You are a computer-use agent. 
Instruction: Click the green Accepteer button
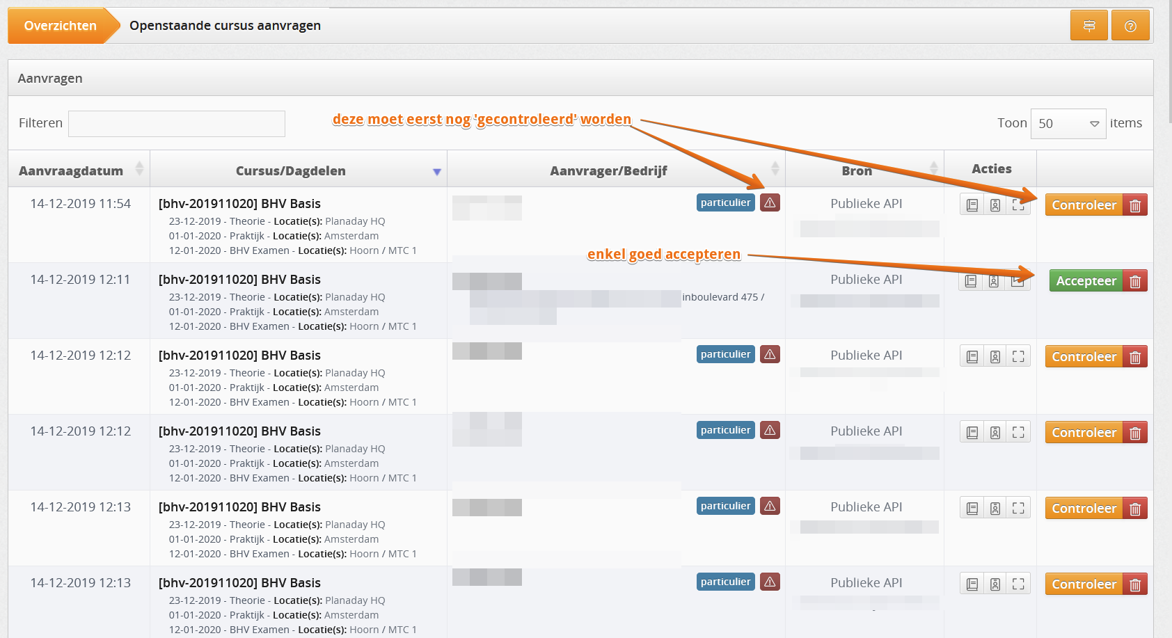pos(1086,281)
